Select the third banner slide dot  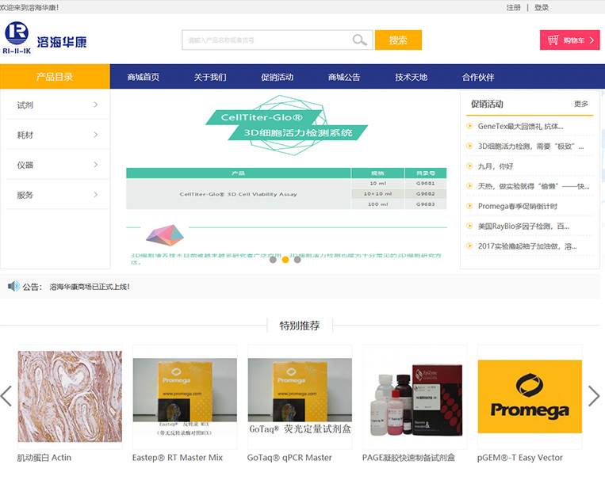point(297,259)
